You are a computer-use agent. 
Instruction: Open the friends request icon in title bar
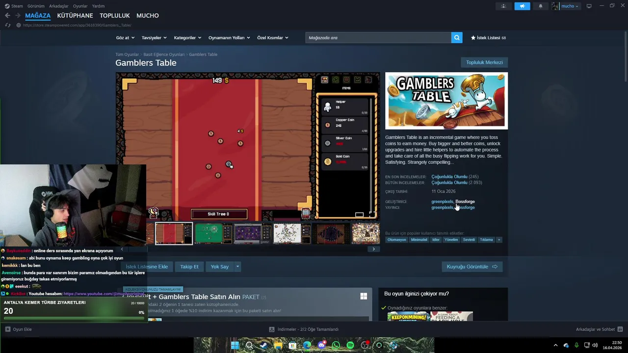pos(503,6)
